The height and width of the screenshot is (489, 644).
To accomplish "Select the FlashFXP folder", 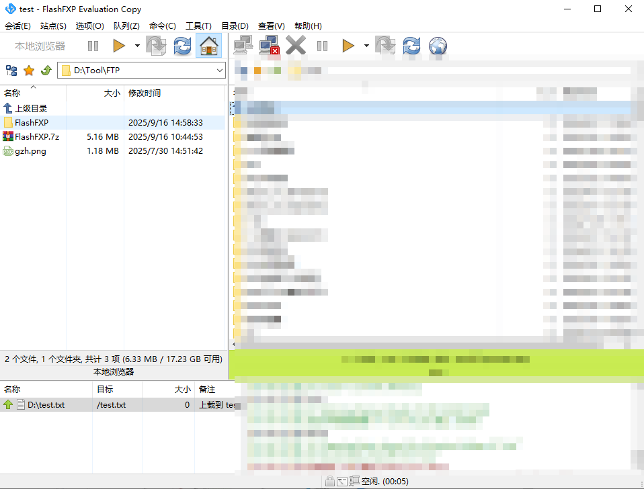I will pyautogui.click(x=112, y=123).
